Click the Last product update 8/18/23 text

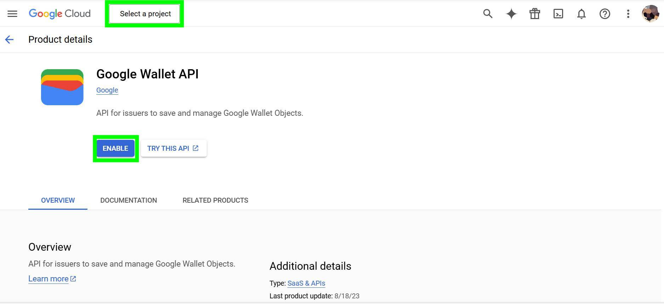[x=314, y=296]
